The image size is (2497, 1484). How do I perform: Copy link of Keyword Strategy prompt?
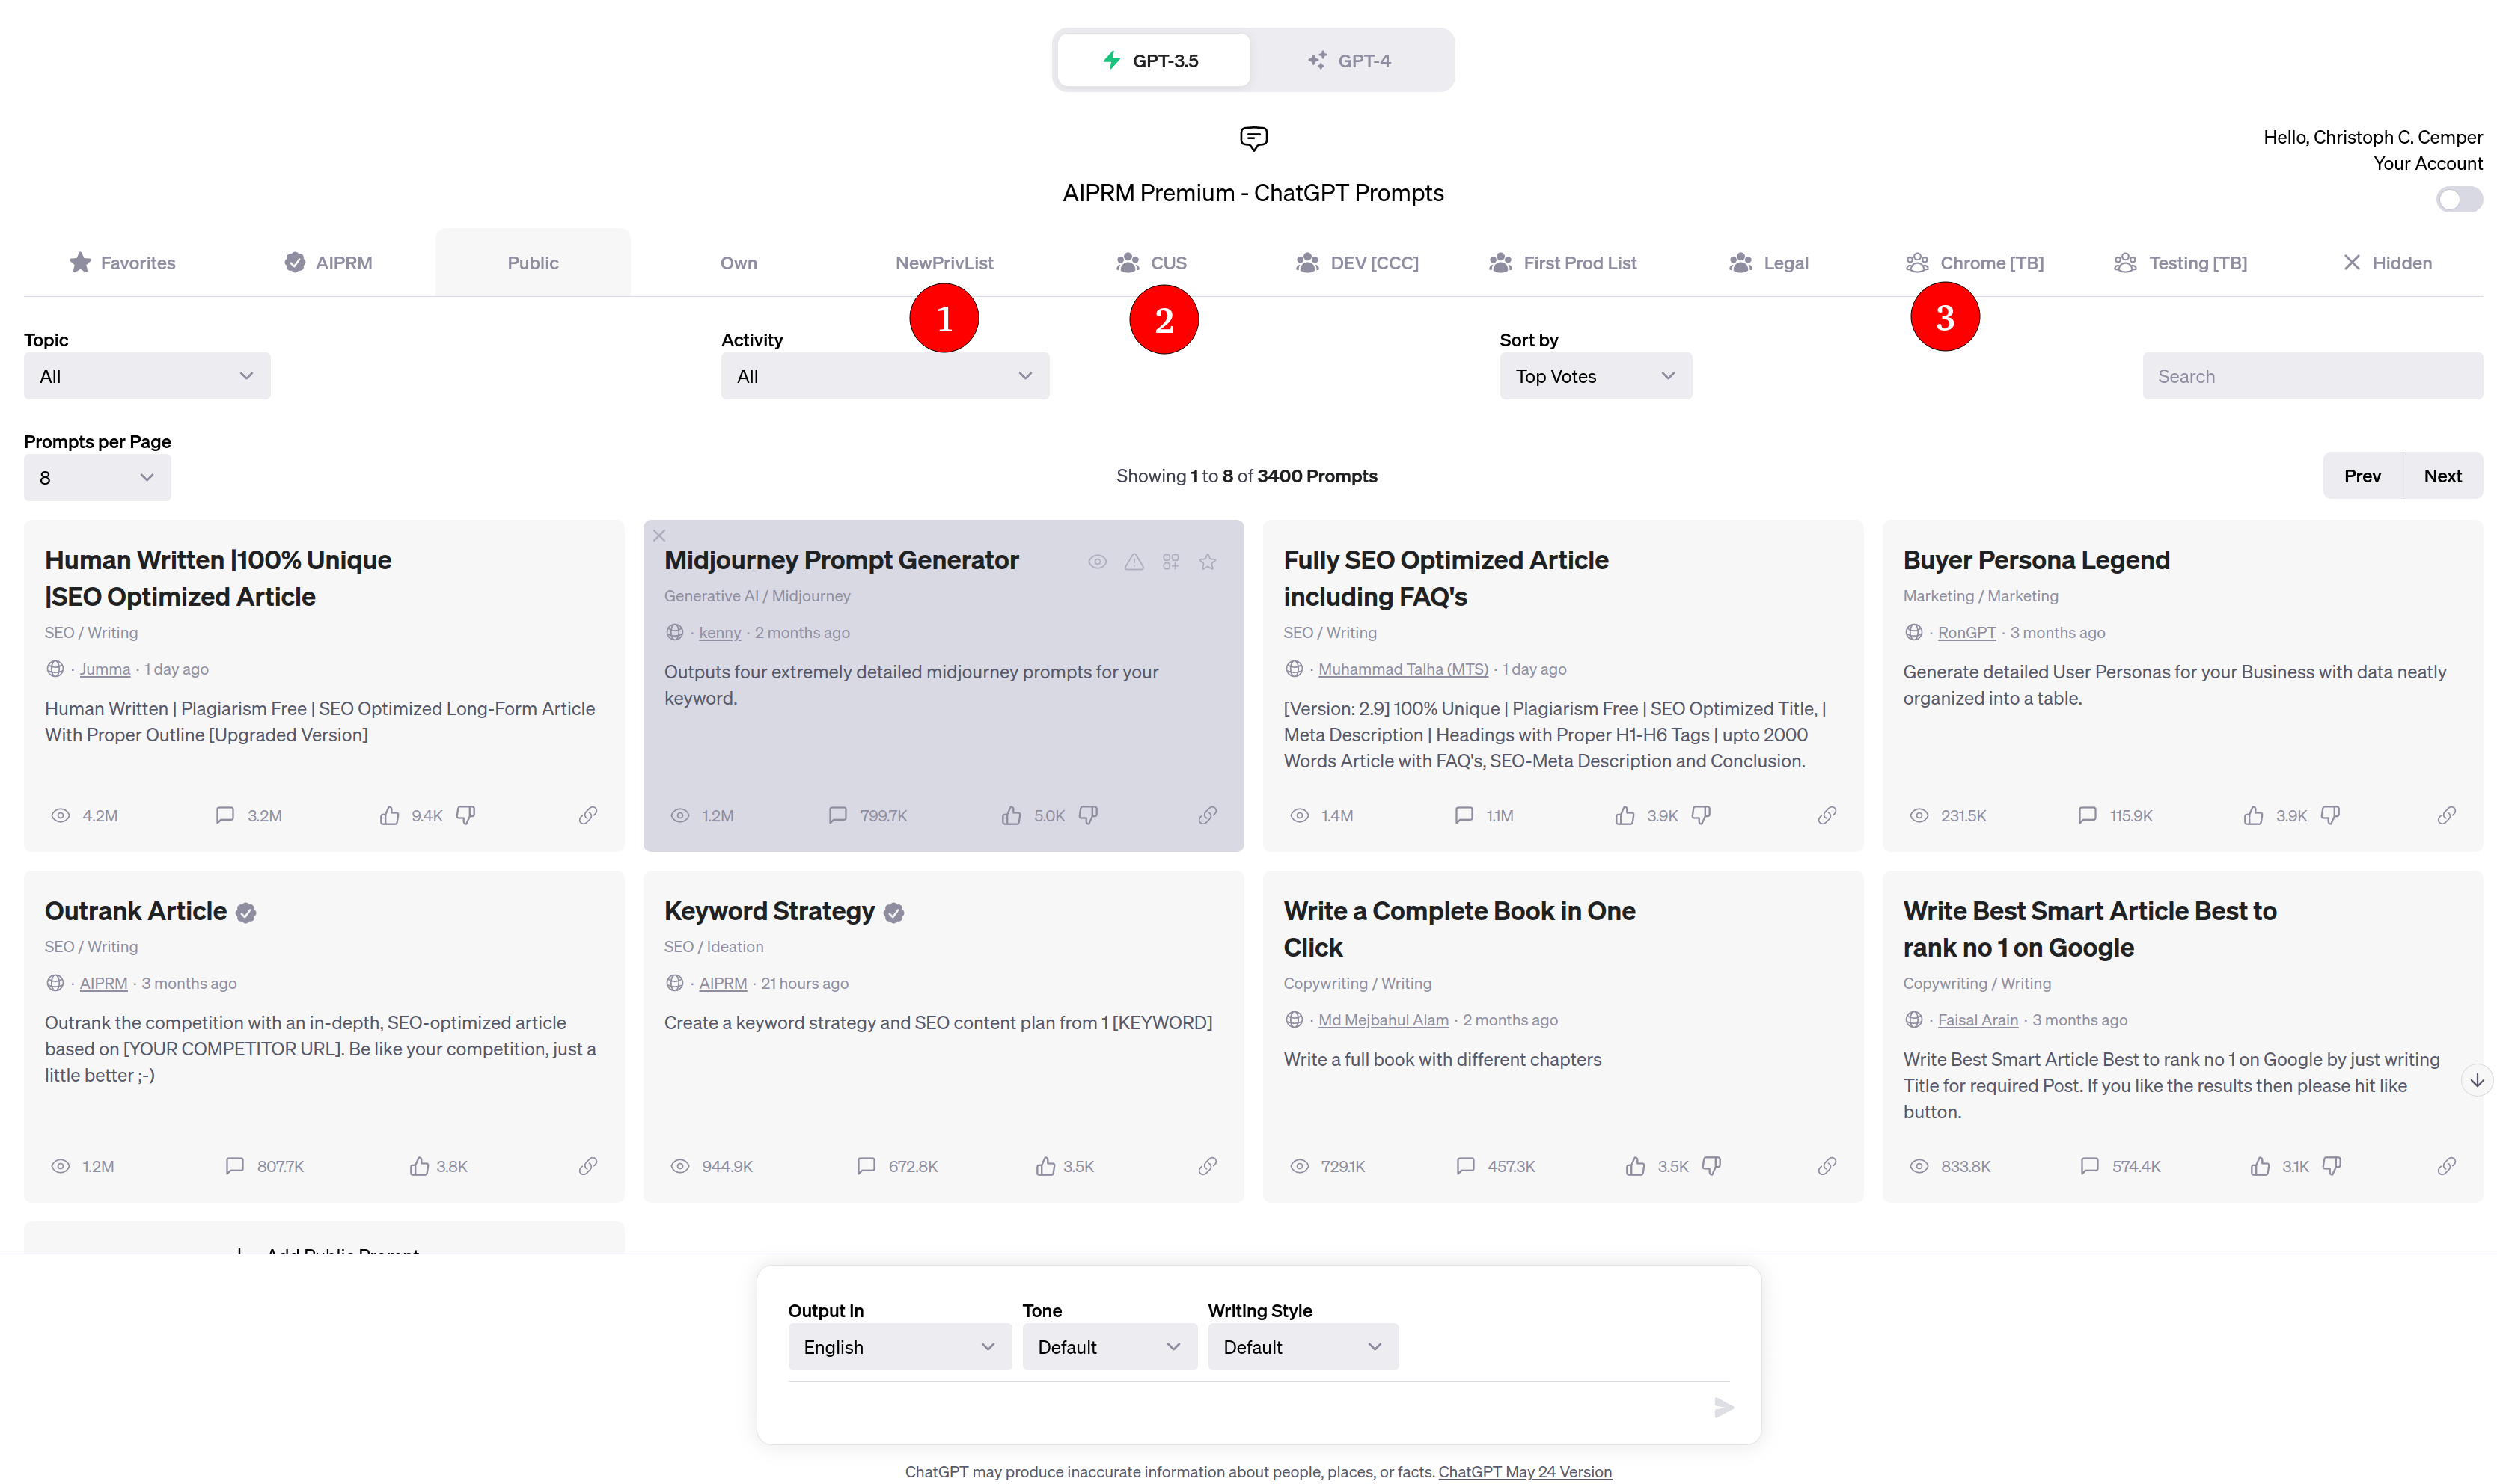coord(1208,1166)
